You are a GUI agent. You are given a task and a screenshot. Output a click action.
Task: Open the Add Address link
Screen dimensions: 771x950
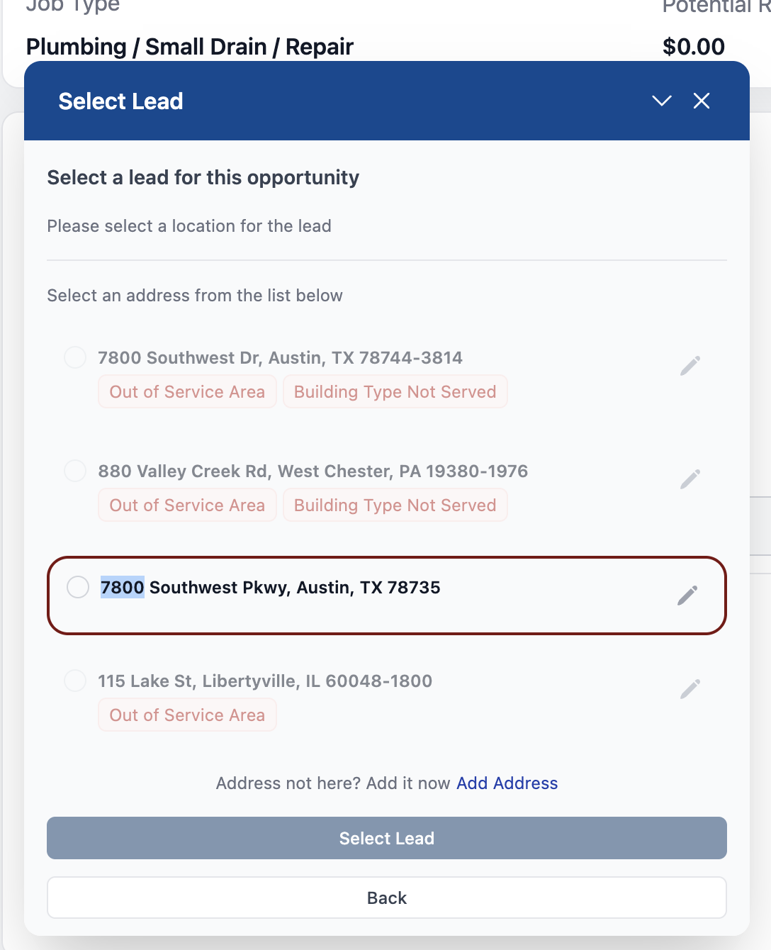click(507, 783)
